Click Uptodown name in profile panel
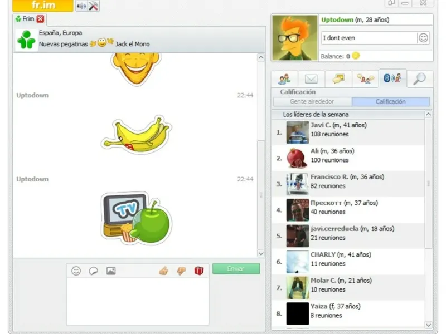 tap(337, 20)
